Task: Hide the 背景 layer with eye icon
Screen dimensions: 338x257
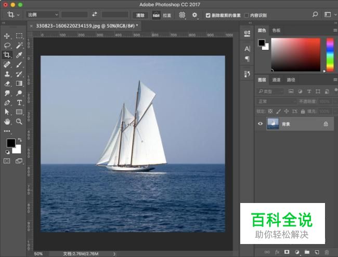Action: pos(261,124)
